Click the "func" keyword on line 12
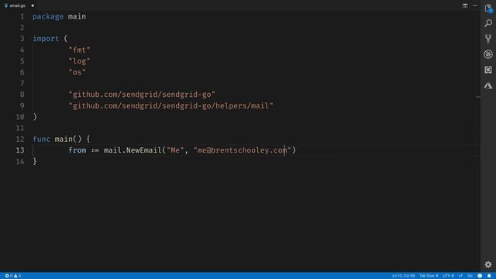 (x=41, y=139)
